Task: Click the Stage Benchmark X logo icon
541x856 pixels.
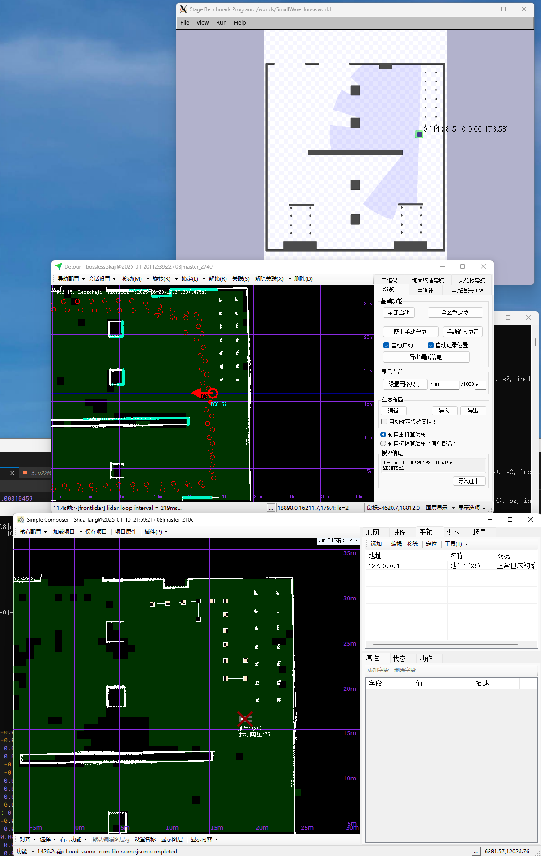Action: click(183, 9)
